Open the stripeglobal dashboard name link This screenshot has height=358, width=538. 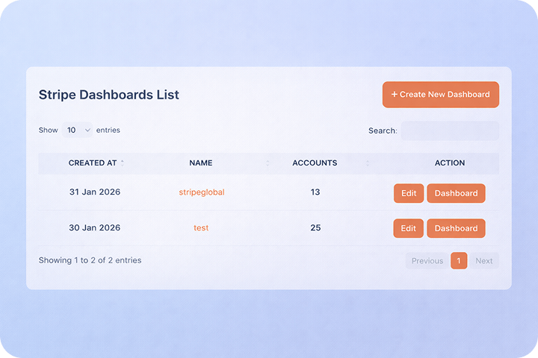pos(202,192)
